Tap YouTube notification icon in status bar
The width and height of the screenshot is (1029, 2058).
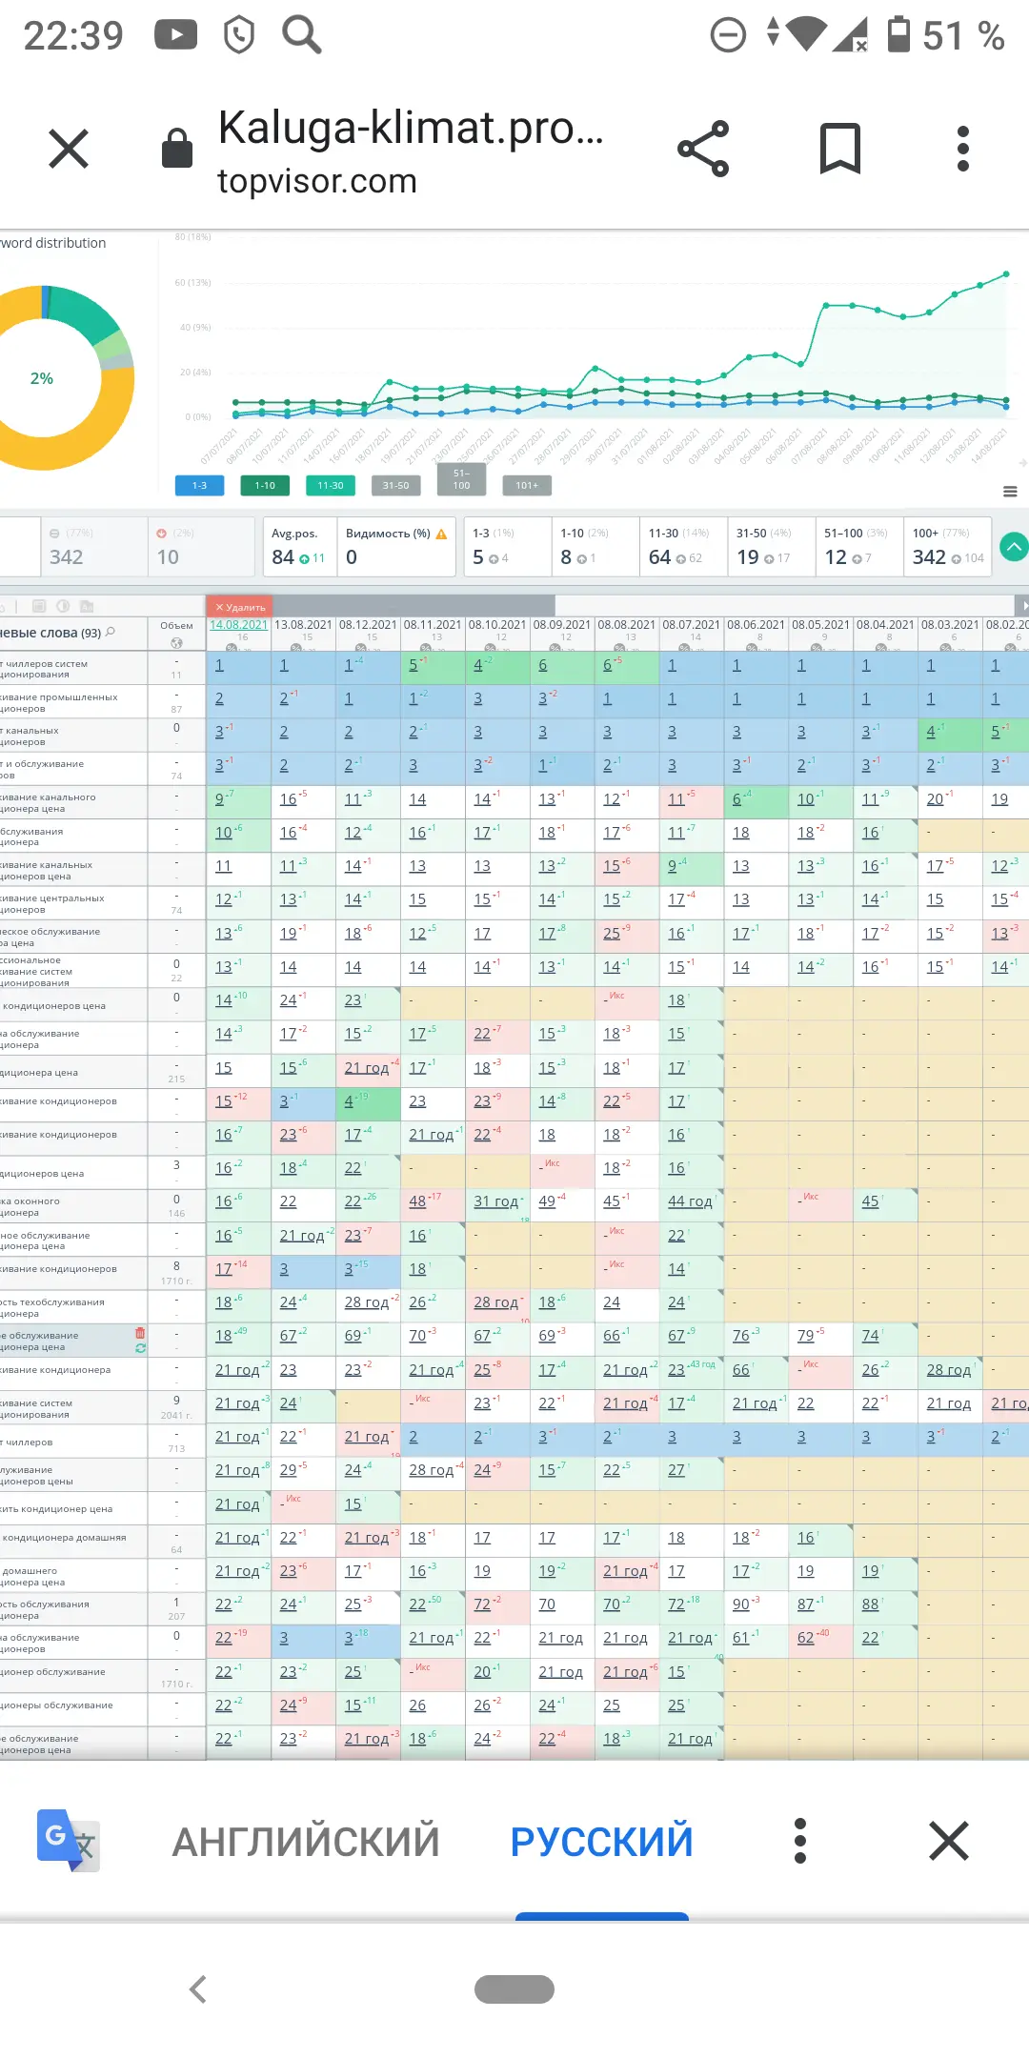[176, 35]
